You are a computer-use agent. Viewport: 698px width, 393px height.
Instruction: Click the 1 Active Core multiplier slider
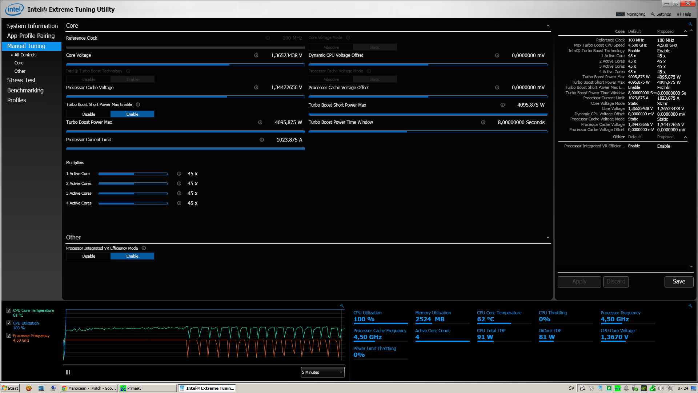click(x=133, y=174)
